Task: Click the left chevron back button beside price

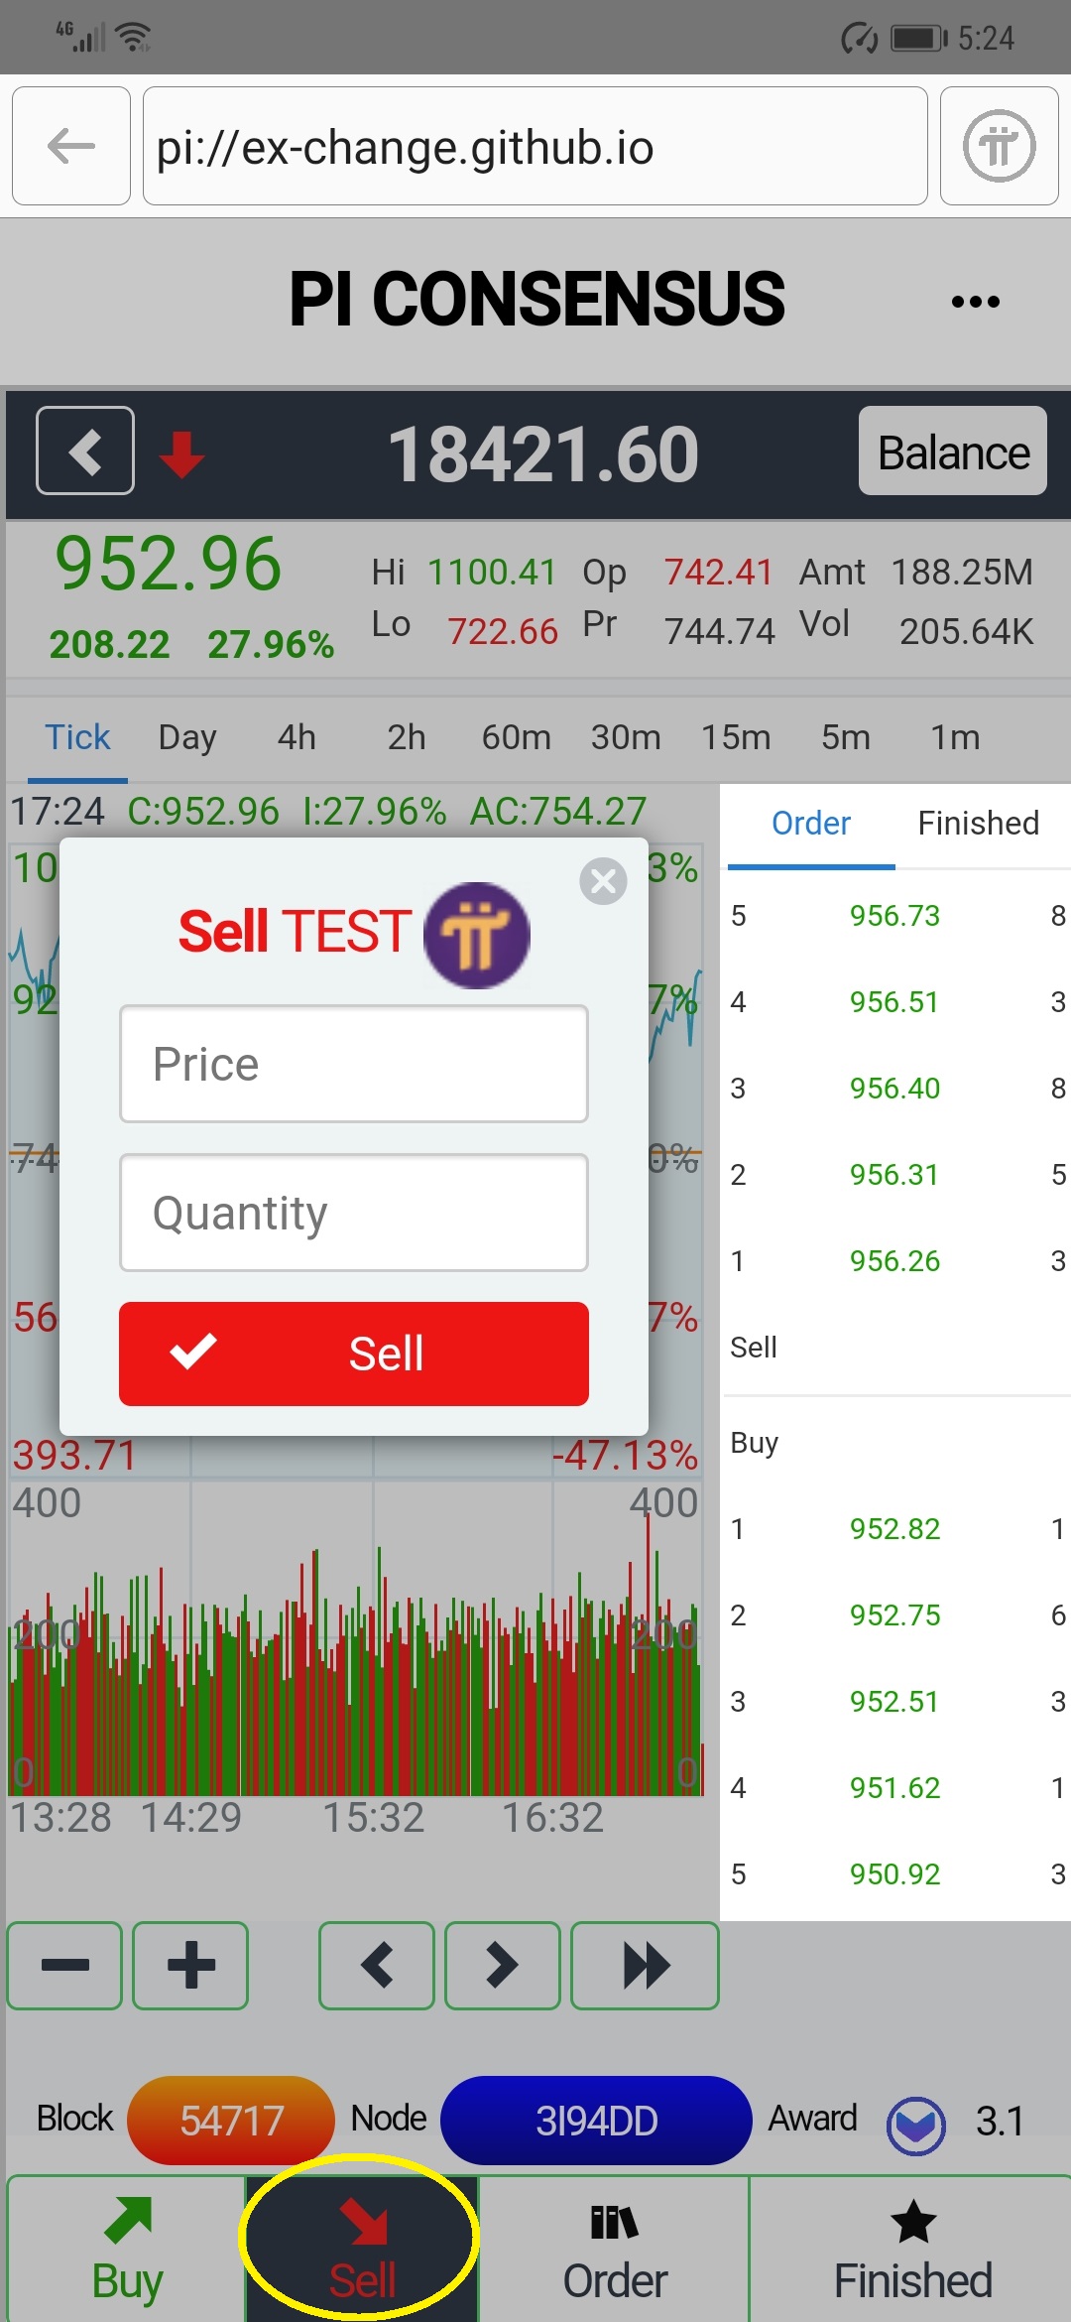Action: tap(85, 451)
